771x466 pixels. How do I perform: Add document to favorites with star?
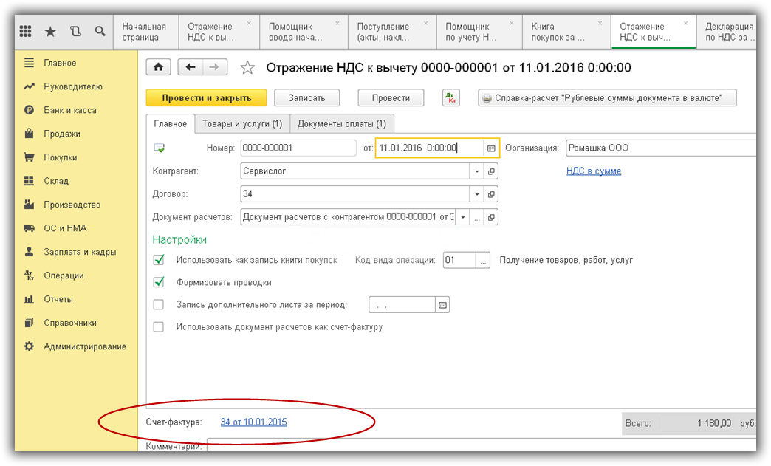(x=247, y=67)
